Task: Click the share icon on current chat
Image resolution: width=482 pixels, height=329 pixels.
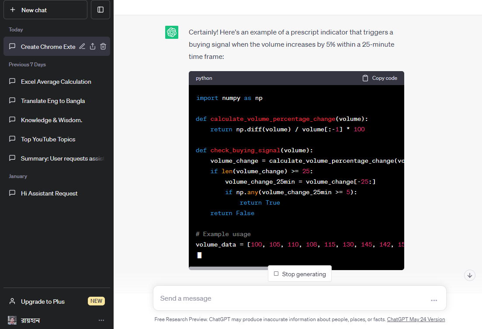Action: coord(93,47)
